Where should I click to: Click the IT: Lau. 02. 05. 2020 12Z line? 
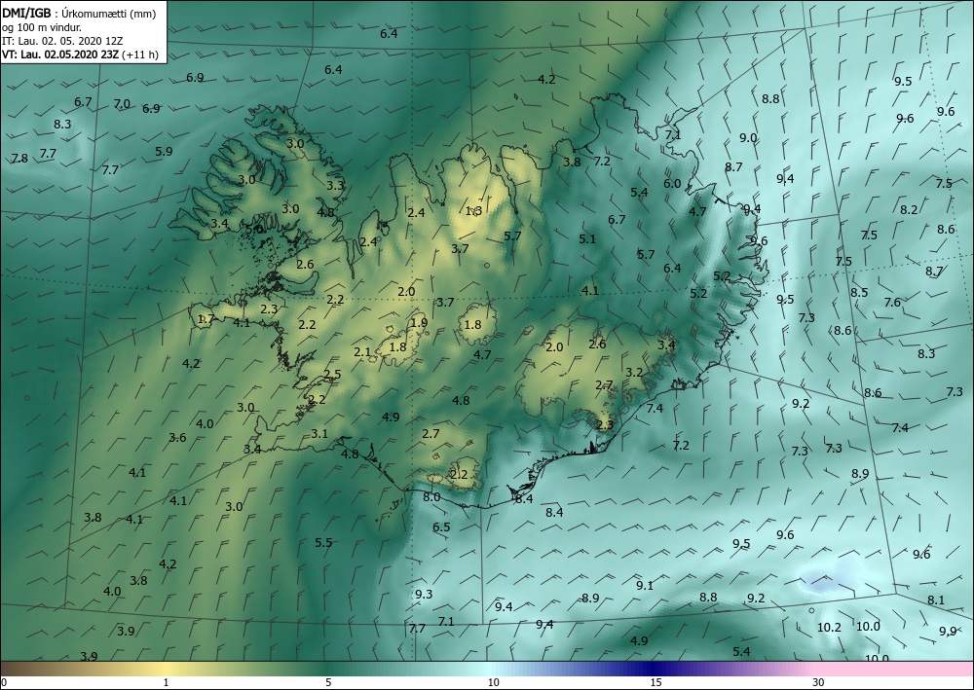tap(62, 41)
